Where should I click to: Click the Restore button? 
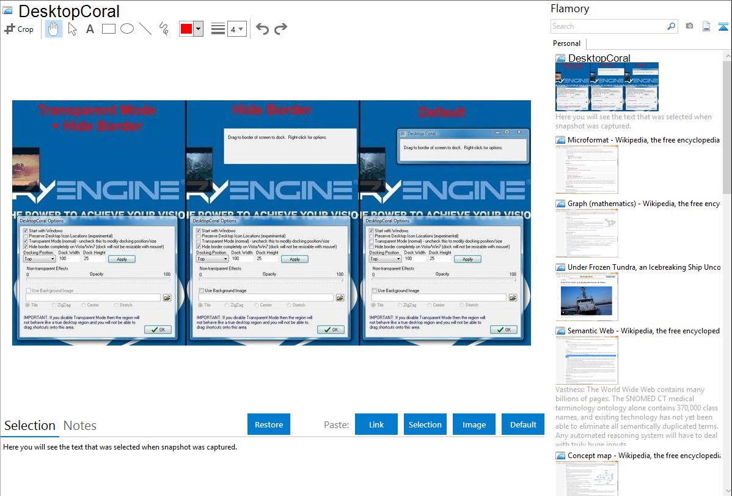click(269, 424)
